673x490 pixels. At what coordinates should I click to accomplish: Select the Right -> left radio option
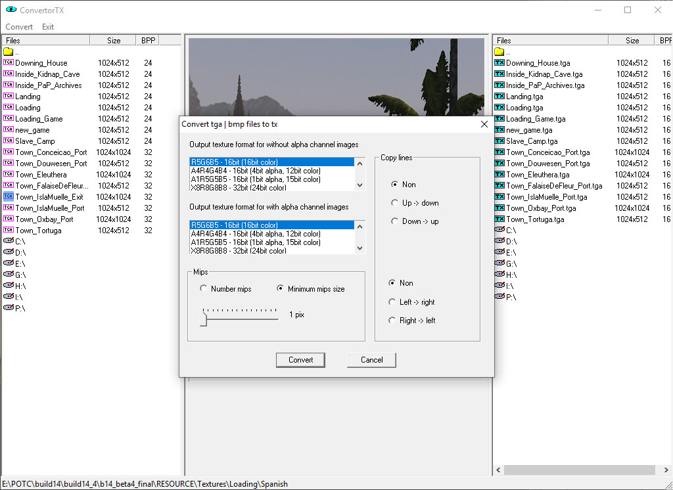pyautogui.click(x=392, y=321)
